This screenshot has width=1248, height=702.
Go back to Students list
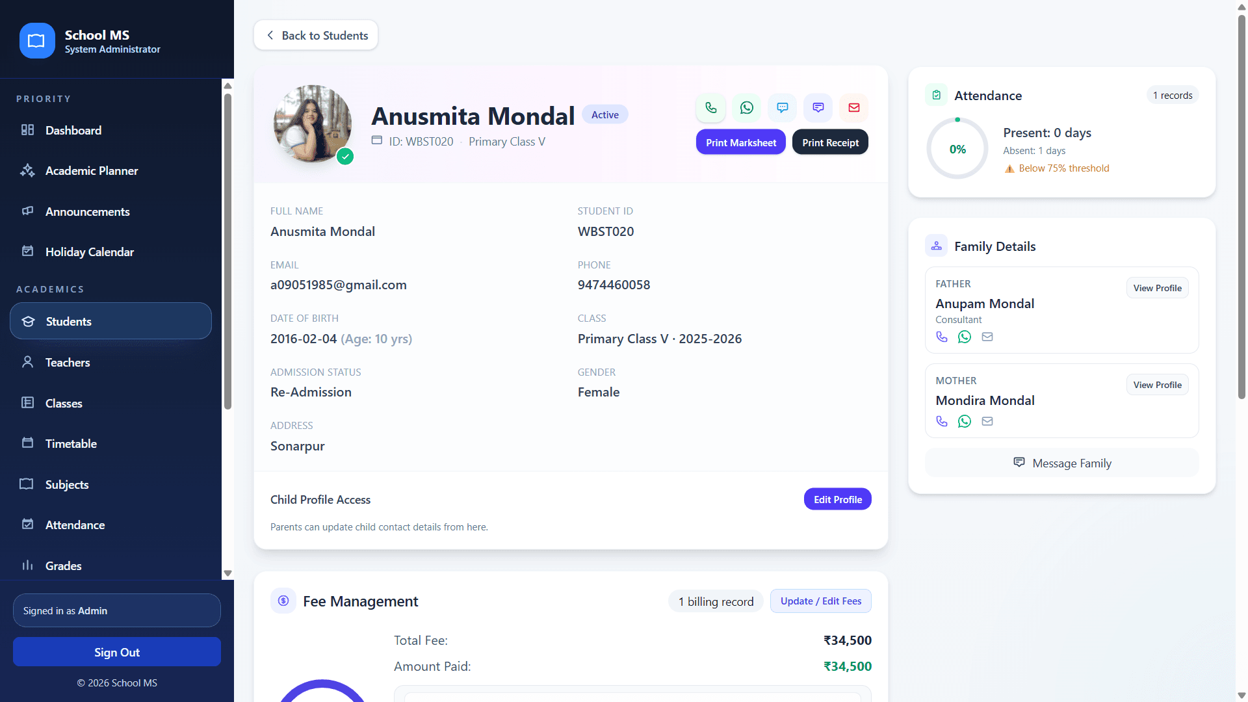(x=316, y=35)
